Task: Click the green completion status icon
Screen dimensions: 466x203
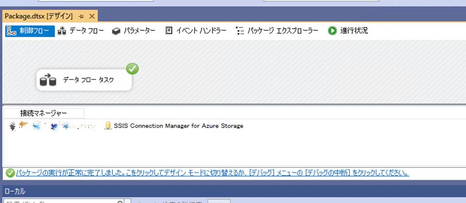Action: pyautogui.click(x=10, y=173)
